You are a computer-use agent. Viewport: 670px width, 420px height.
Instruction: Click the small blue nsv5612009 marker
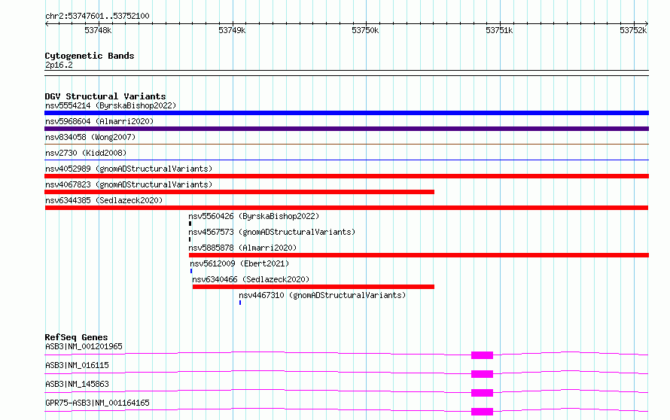click(191, 271)
